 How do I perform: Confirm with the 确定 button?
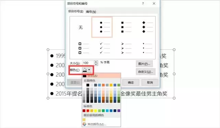(x=131, y=82)
